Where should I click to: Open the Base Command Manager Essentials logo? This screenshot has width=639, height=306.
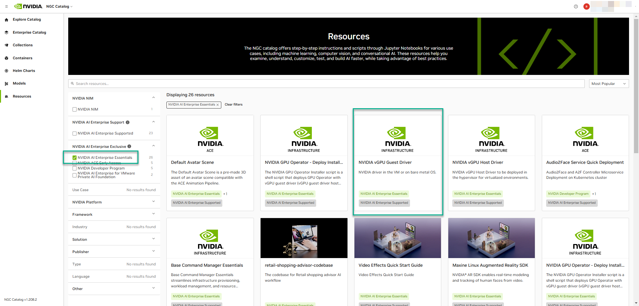(x=210, y=242)
